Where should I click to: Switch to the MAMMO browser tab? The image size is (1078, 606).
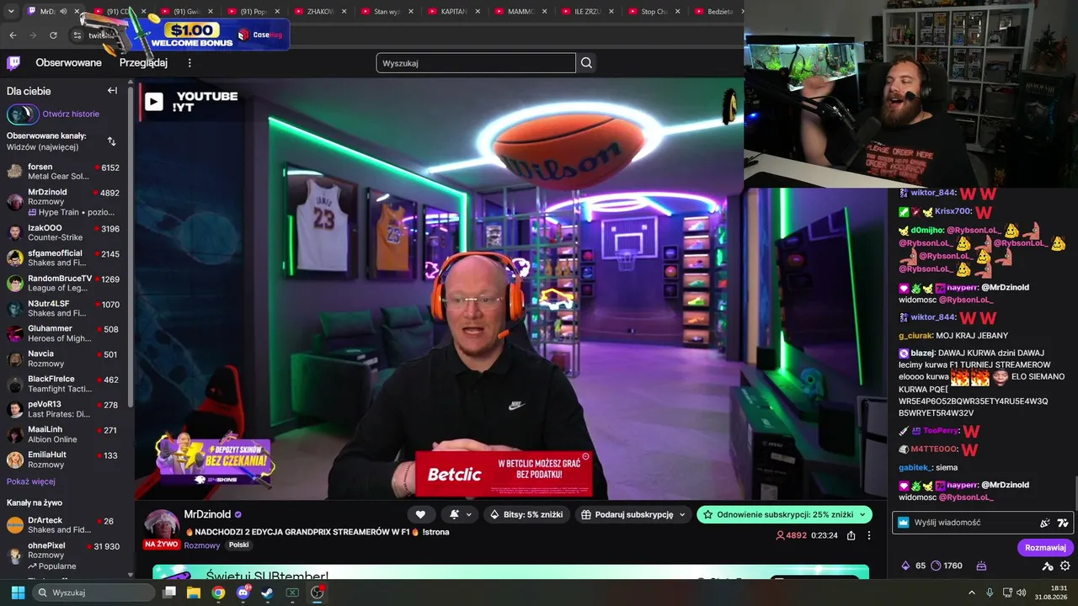[x=520, y=12]
